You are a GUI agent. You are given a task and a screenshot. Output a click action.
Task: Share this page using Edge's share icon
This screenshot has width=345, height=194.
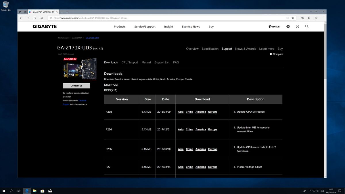pyautogui.click(x=316, y=18)
